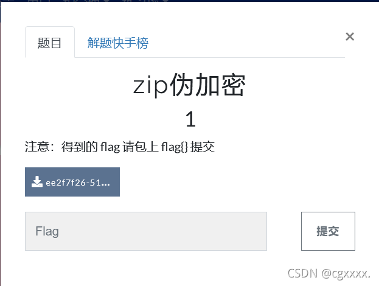379x286 pixels.
Task: Click the 得到的 flag phrase in the note
Action: (91, 147)
